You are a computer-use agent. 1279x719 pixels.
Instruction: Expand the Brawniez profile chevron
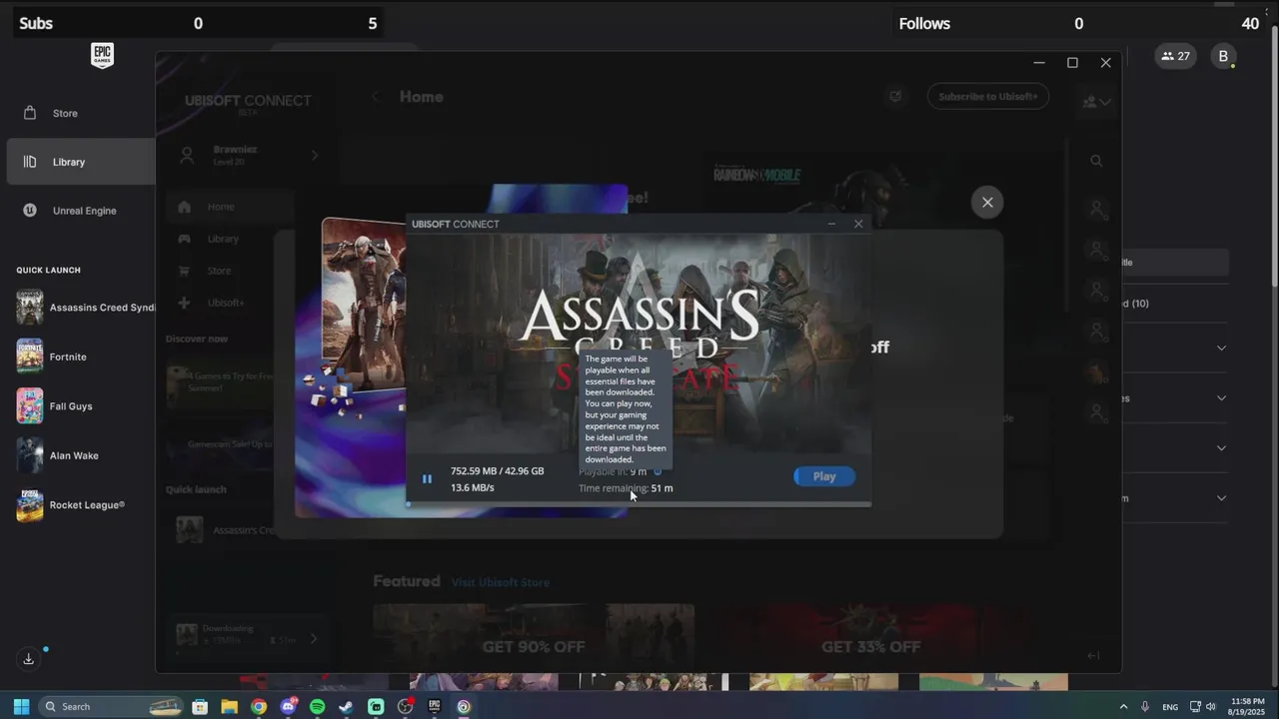click(x=315, y=155)
